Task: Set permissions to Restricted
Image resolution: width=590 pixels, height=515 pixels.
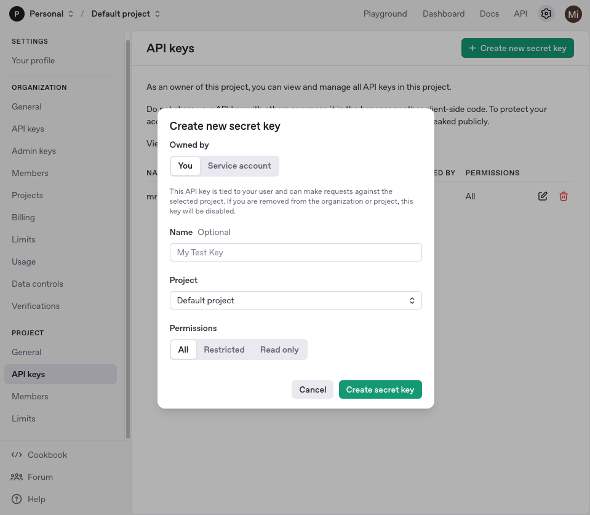Action: coord(224,349)
